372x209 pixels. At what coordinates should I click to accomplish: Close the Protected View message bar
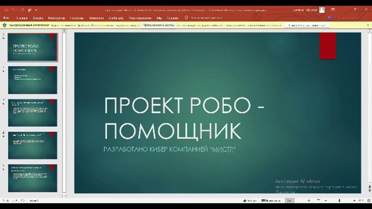(x=368, y=25)
